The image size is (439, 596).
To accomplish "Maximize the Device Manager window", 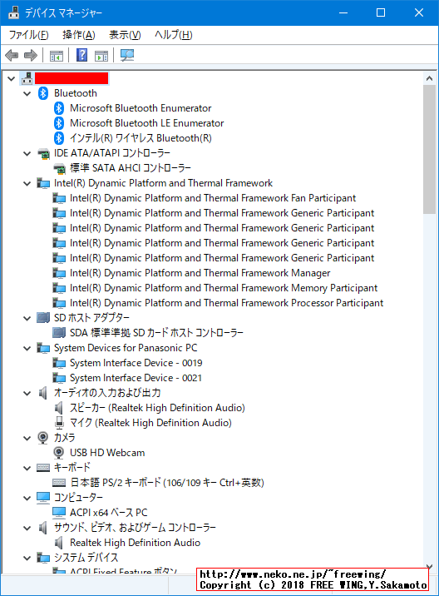I will click(x=381, y=12).
